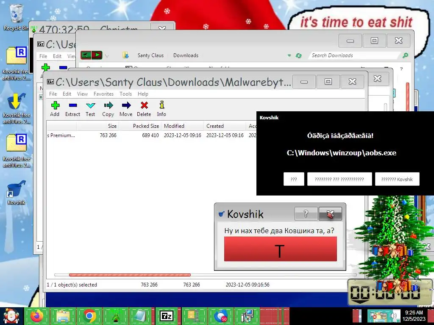The width and height of the screenshot is (434, 325).
Task: Expand the address bar history dropdown arrow
Action: (289, 55)
